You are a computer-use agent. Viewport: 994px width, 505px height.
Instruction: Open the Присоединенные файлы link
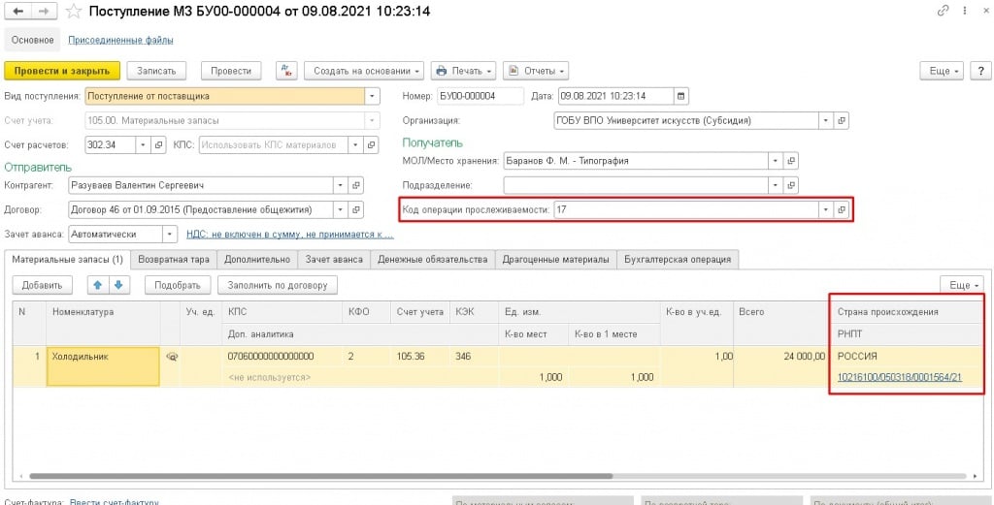[120, 41]
